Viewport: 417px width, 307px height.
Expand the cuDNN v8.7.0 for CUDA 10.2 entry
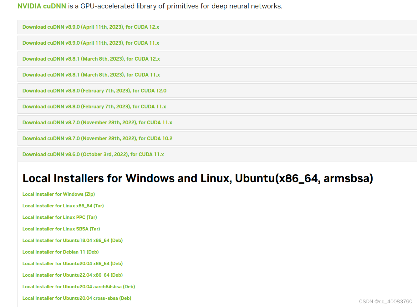(x=97, y=138)
